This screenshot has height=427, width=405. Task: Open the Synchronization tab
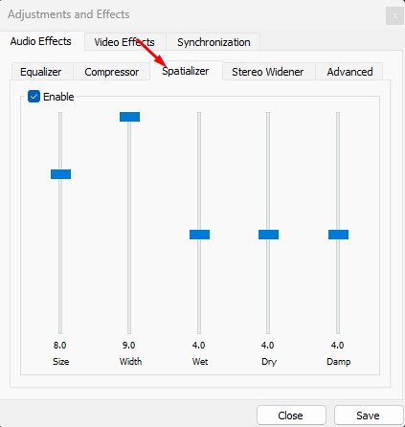click(x=214, y=42)
